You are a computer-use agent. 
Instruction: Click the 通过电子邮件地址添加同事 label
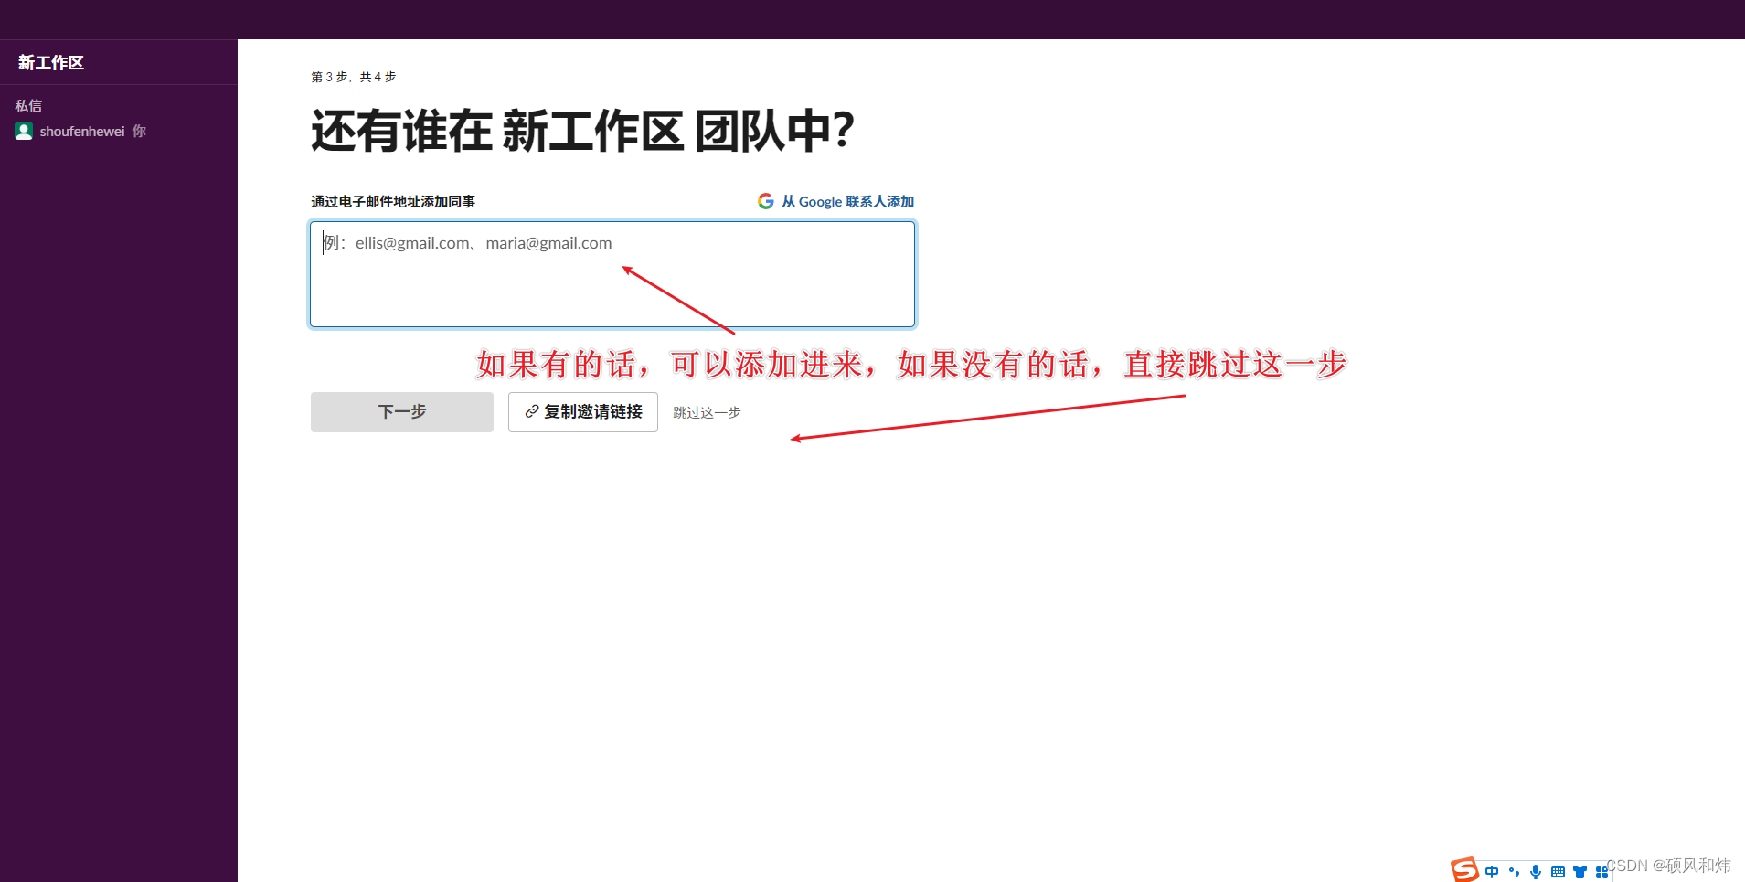(393, 201)
